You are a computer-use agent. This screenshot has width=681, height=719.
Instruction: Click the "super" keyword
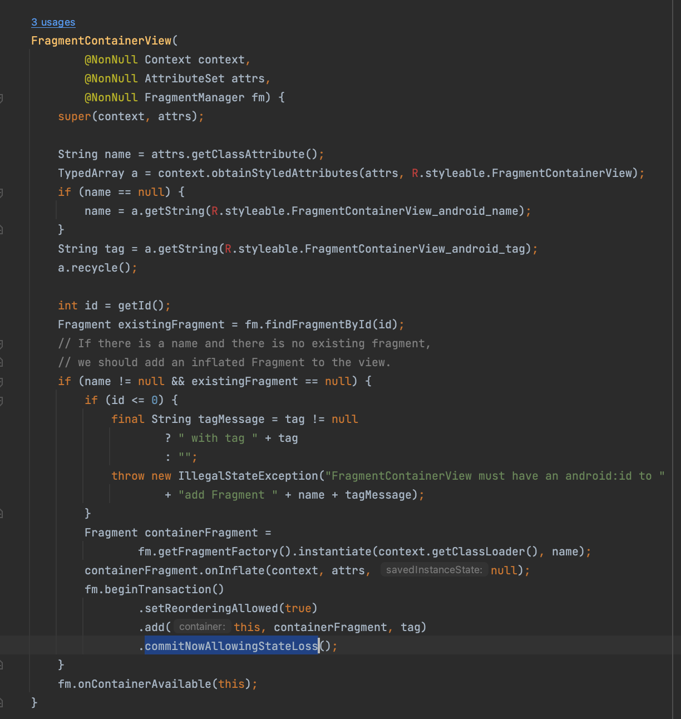point(75,116)
